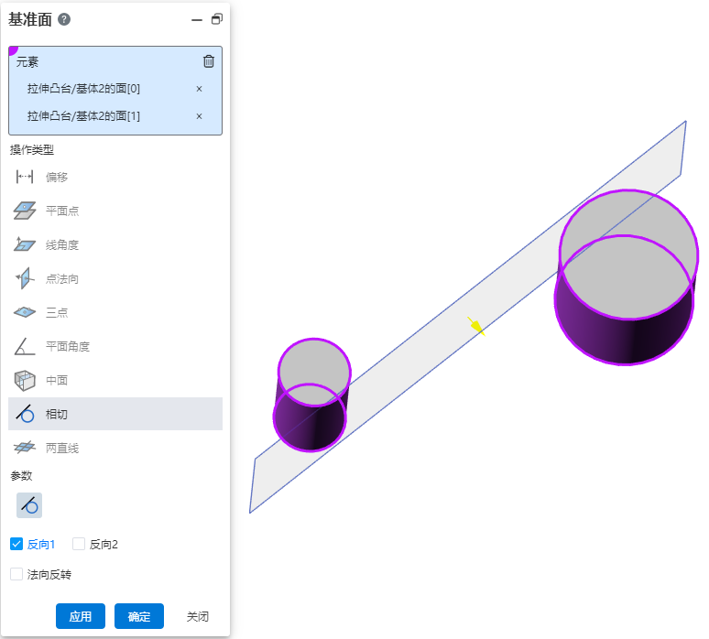709x639 pixels.
Task: Click the yellow direction arrow on the plane
Action: tap(476, 326)
